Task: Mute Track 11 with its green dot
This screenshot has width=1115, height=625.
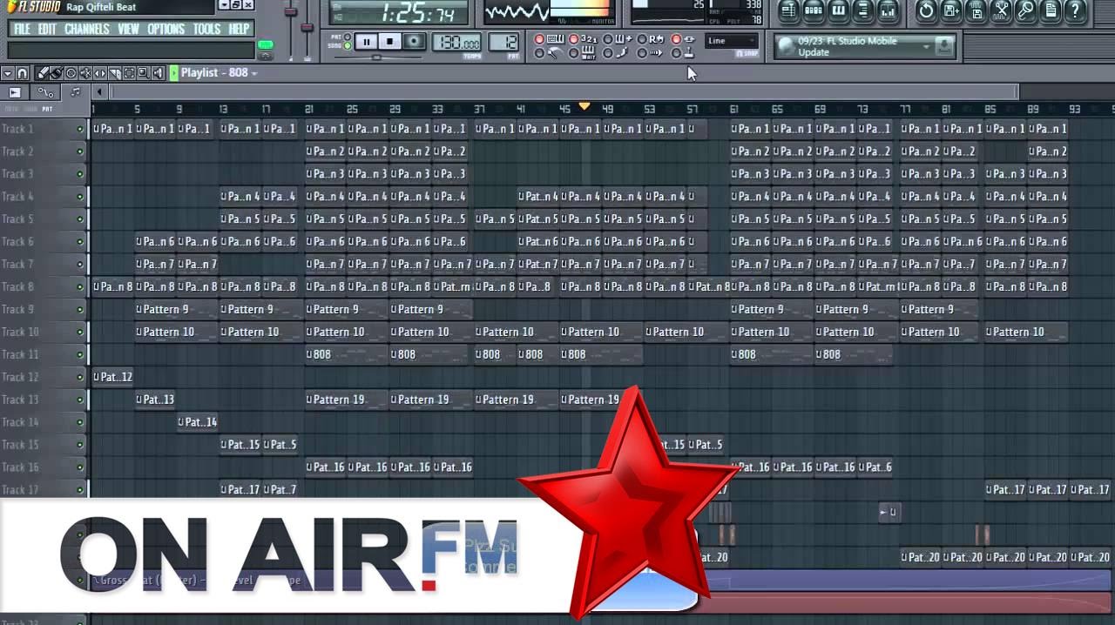Action: [x=80, y=354]
